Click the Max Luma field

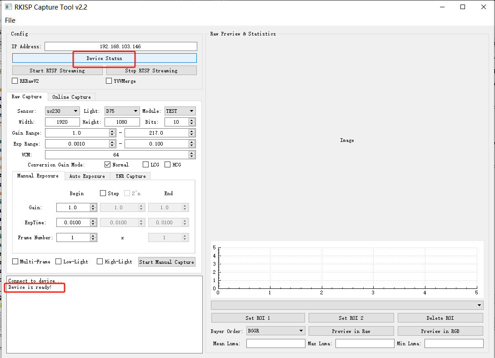pyautogui.click(x=365, y=343)
